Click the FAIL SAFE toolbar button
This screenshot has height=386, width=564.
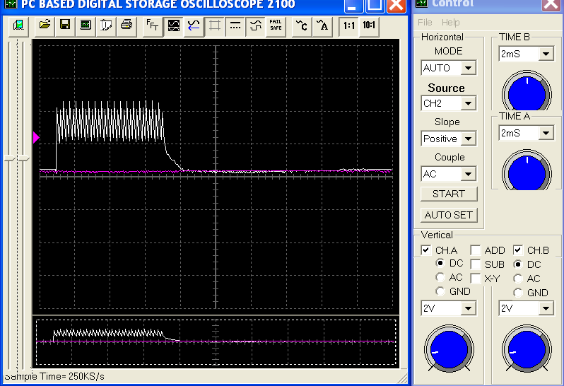pos(276,26)
